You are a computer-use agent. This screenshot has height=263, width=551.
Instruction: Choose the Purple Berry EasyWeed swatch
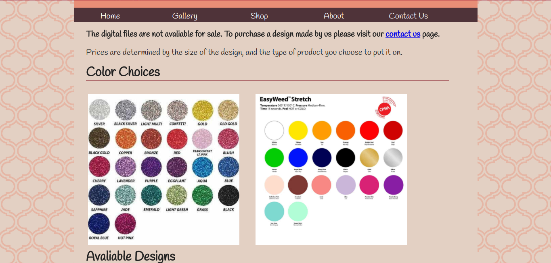pos(393,185)
